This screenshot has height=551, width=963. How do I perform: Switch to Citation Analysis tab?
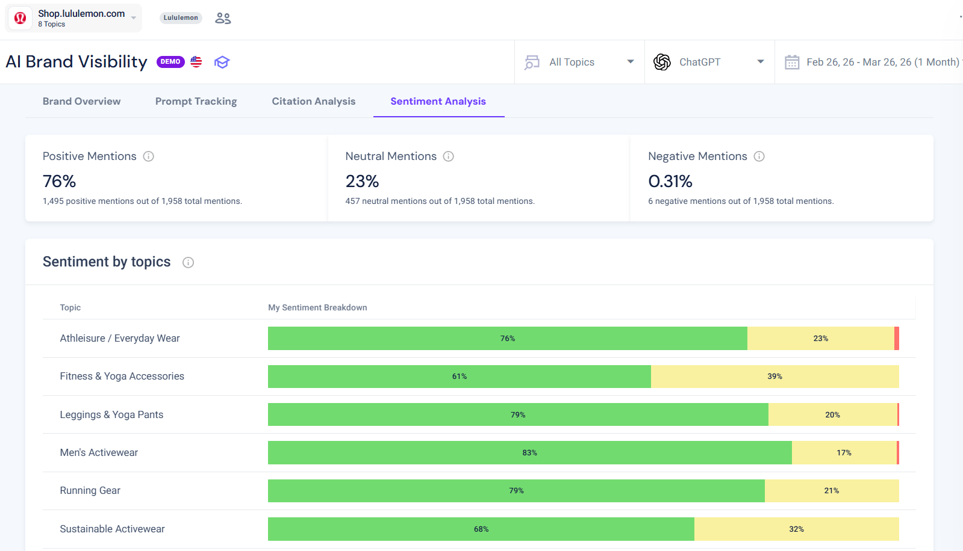314,101
